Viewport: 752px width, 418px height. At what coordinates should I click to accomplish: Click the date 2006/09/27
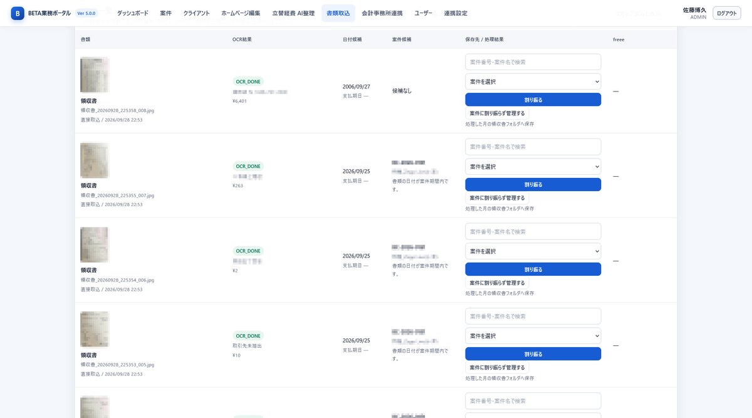point(357,86)
